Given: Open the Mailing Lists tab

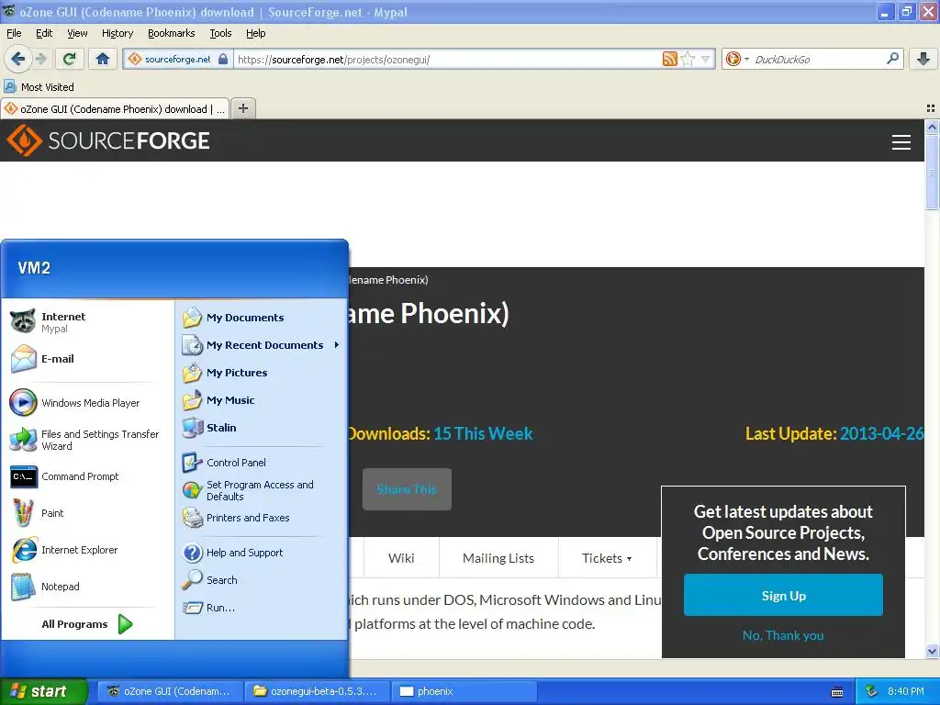Looking at the screenshot, I should coord(498,558).
